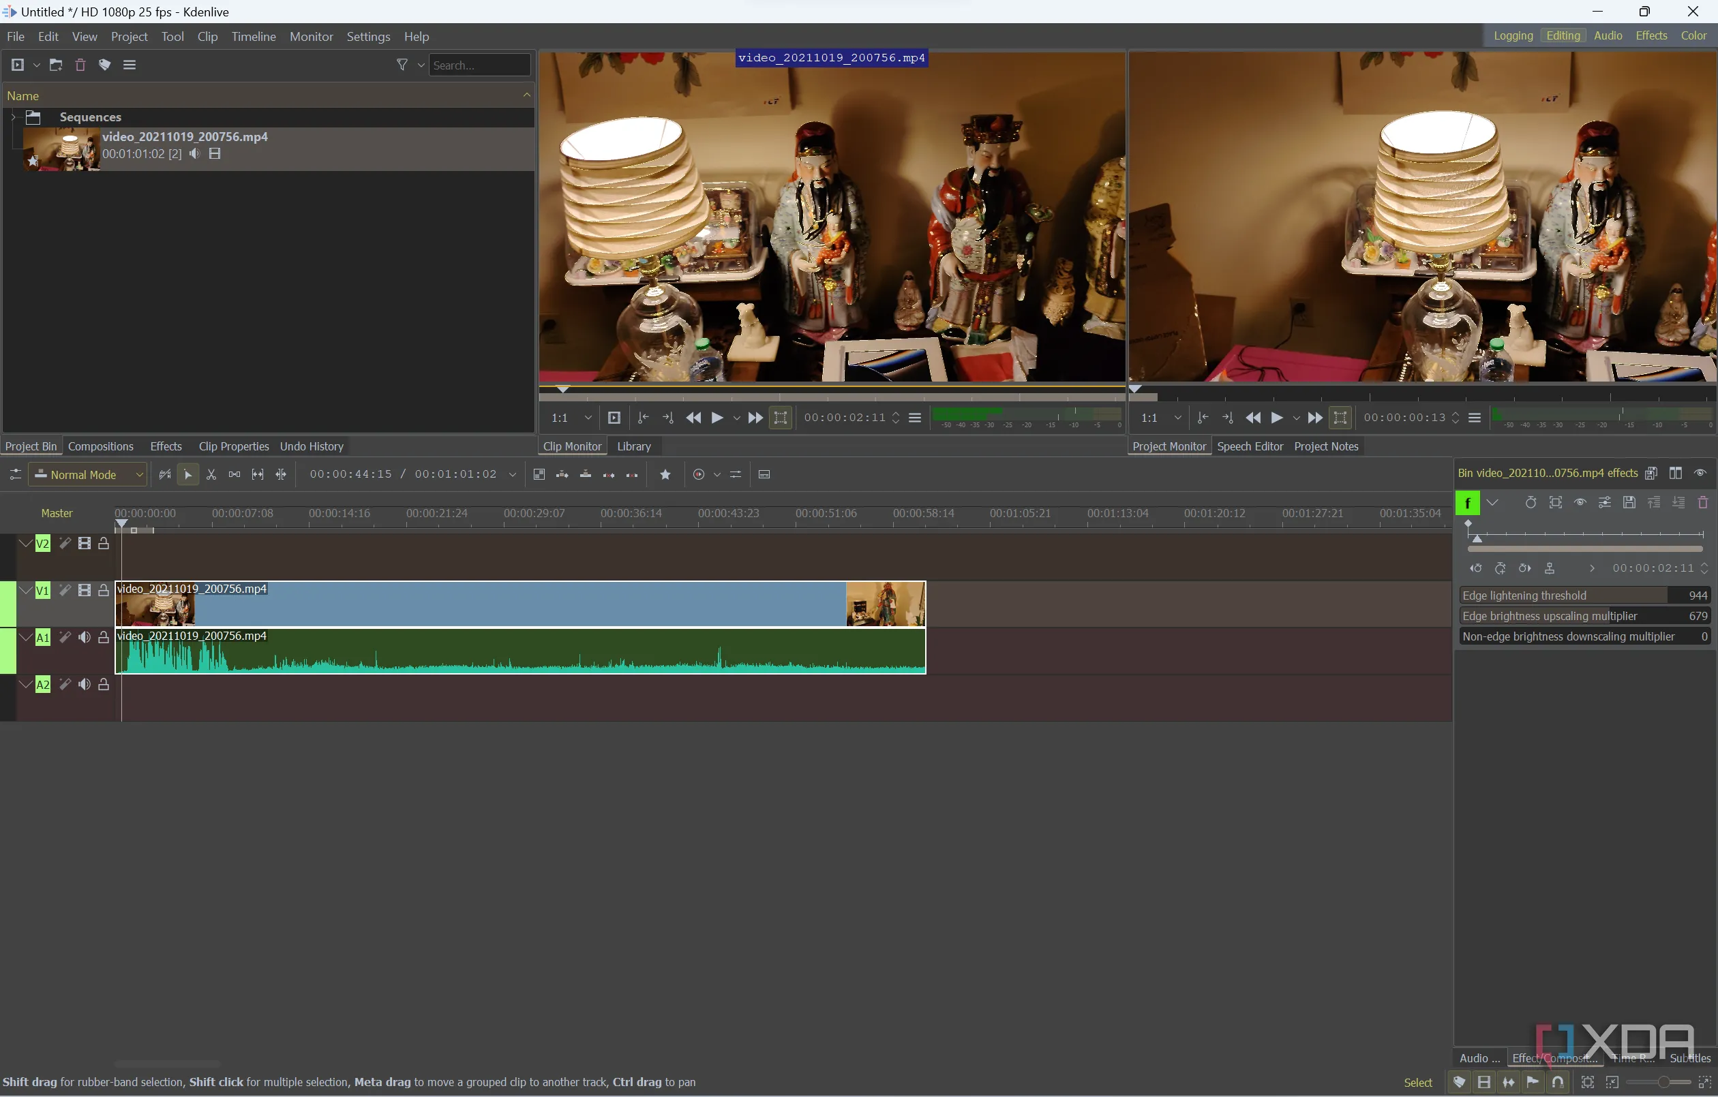Viewport: 1718px width, 1097px height.
Task: Click the Project Bin search field
Action: coord(479,65)
